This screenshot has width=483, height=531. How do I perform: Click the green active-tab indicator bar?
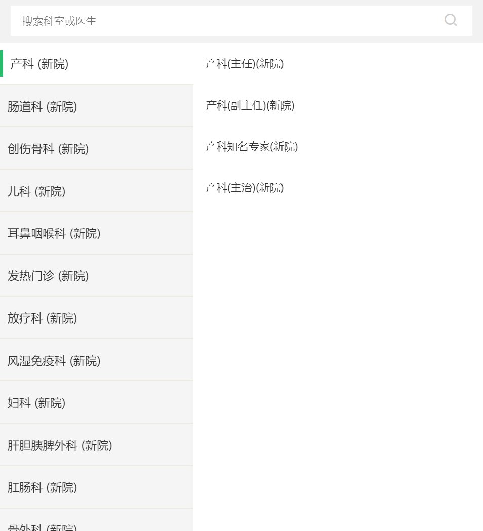point(2,63)
